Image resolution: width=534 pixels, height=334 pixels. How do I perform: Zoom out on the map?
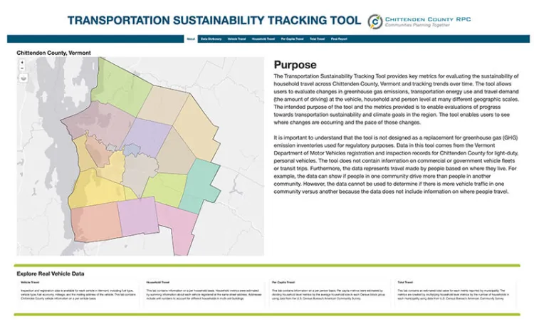click(22, 68)
